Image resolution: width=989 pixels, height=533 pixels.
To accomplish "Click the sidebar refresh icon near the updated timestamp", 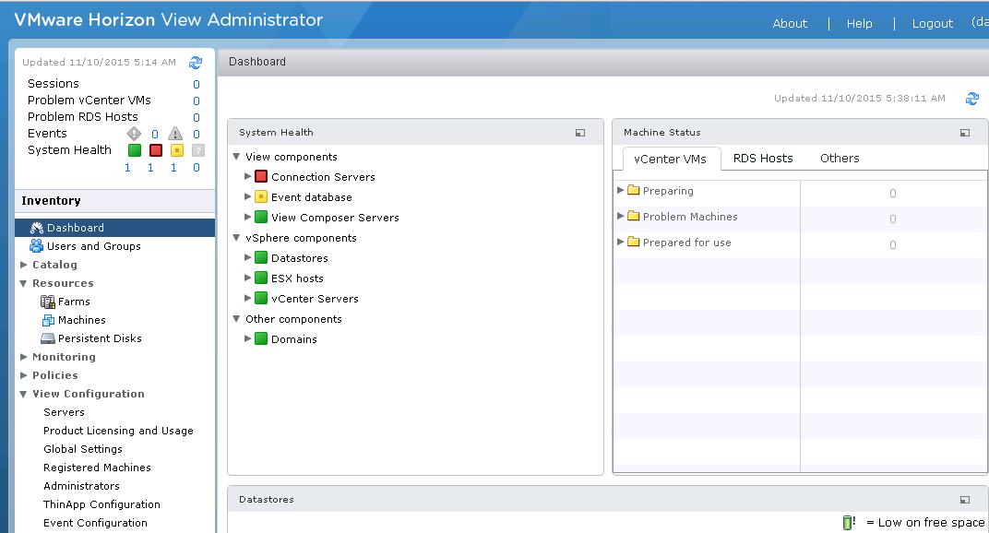I will (x=196, y=63).
